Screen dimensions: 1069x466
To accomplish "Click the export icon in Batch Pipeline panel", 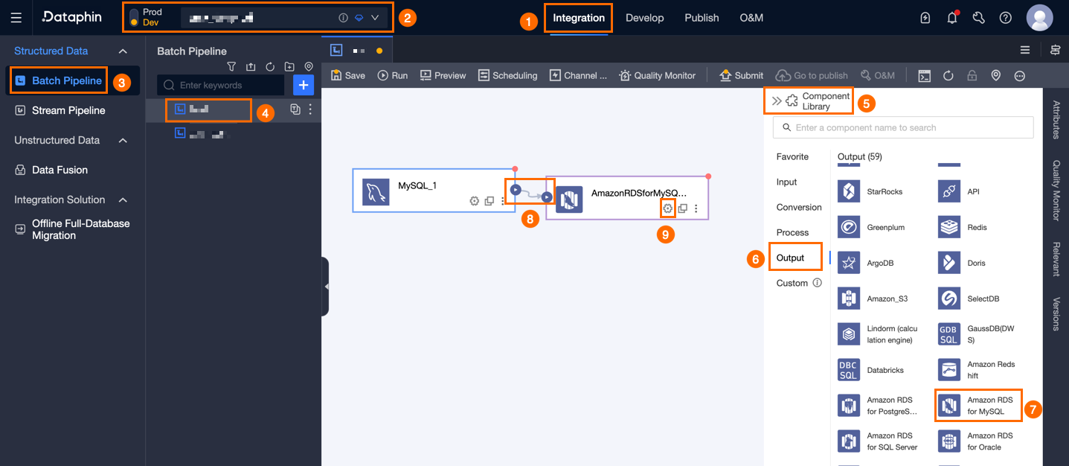I will click(x=251, y=67).
